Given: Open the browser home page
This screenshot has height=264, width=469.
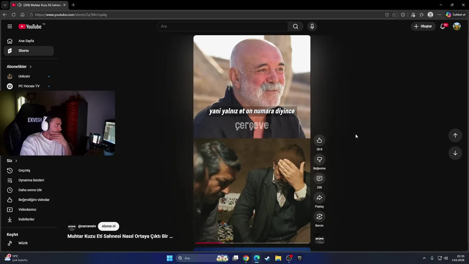Looking at the screenshot, I should tap(22, 15).
